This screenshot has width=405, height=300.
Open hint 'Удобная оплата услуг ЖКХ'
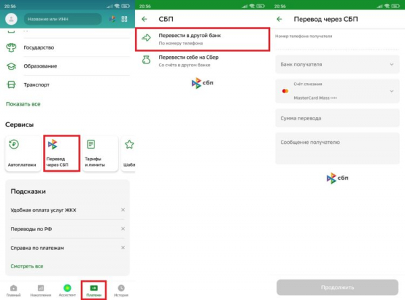tap(43, 210)
